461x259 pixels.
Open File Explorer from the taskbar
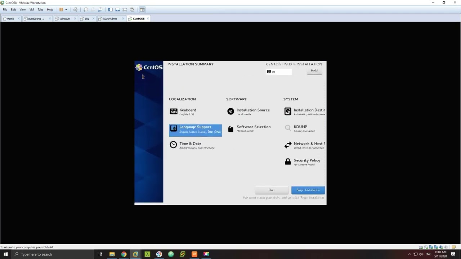[112, 254]
